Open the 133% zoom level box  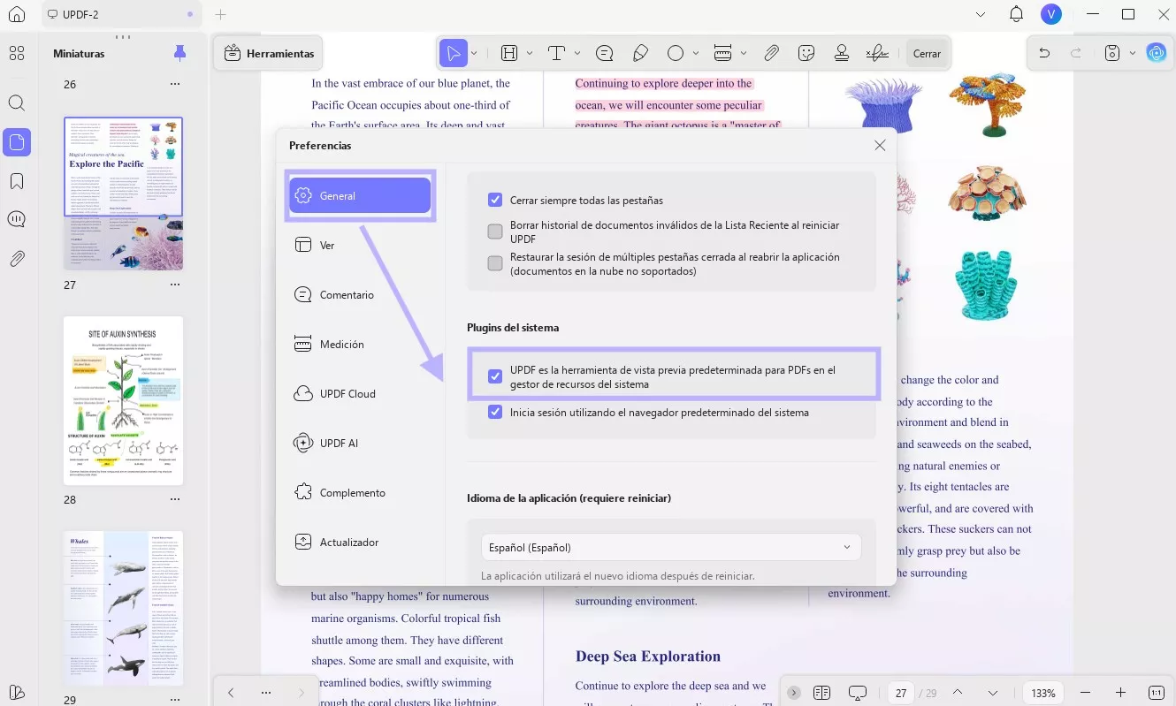click(1043, 693)
